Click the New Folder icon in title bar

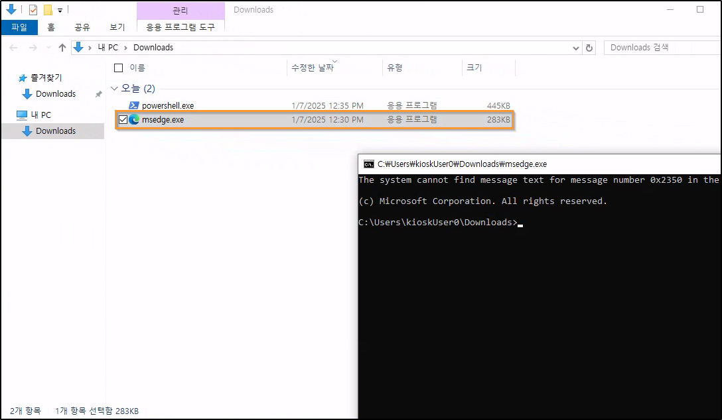pyautogui.click(x=48, y=10)
